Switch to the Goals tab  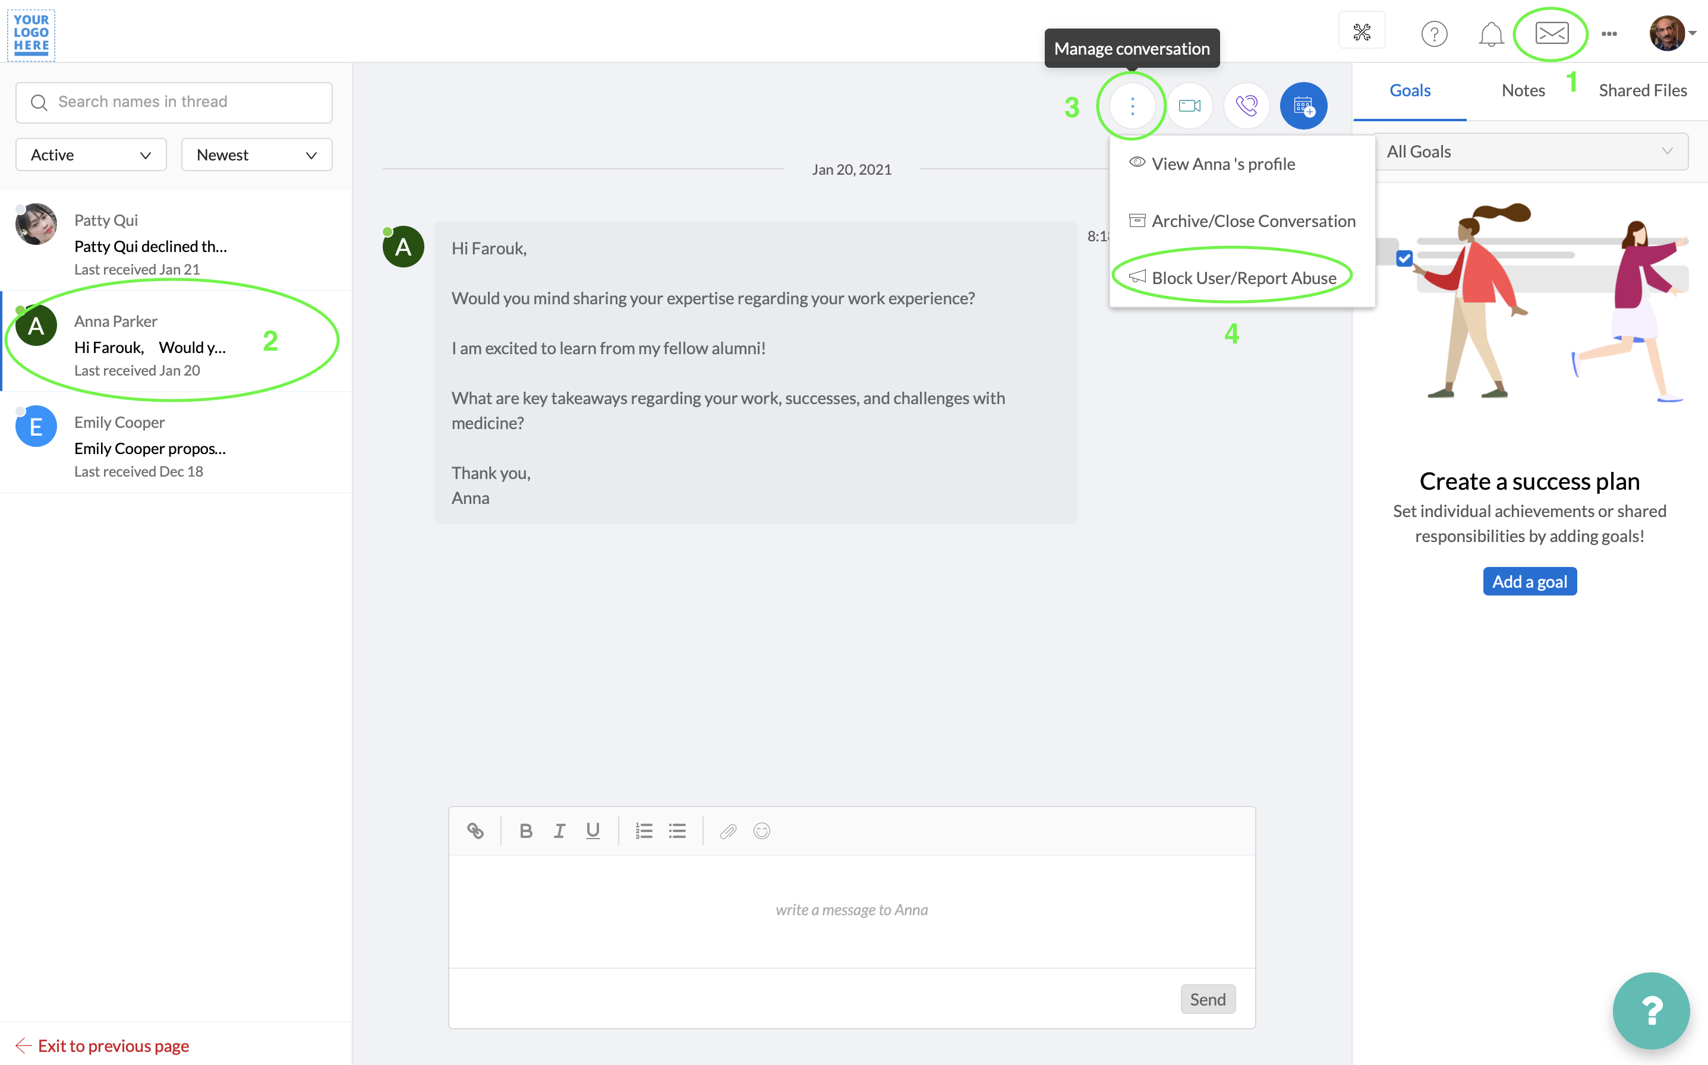(1409, 90)
